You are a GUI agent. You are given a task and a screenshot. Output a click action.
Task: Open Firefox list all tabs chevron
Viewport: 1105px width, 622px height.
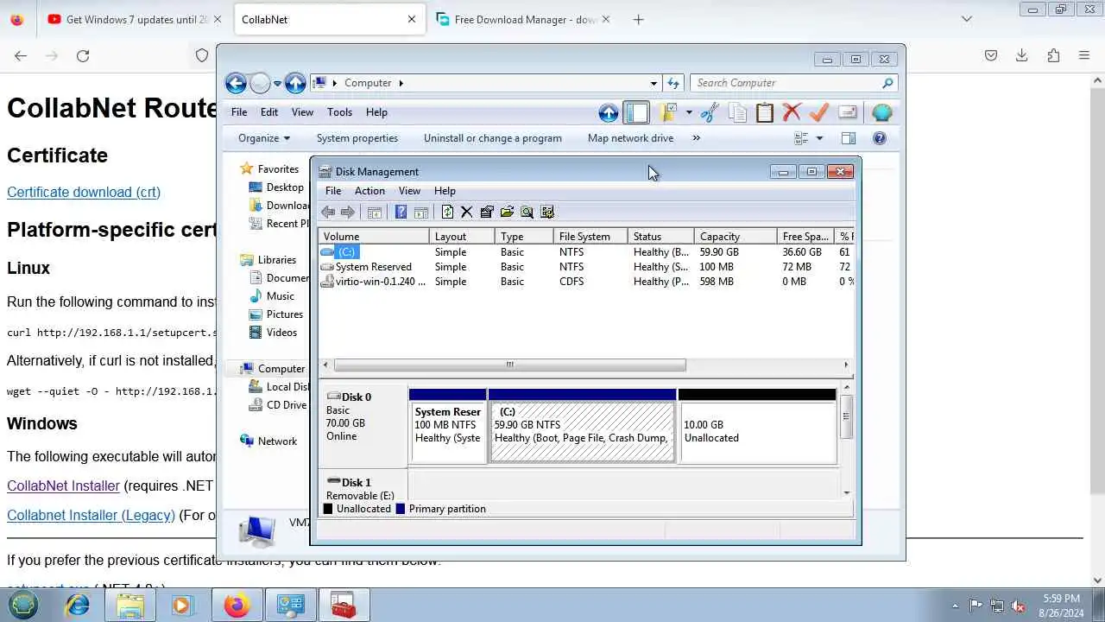tap(967, 19)
